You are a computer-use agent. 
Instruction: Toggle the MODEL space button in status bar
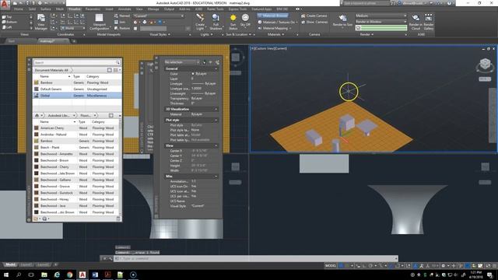pos(330,266)
